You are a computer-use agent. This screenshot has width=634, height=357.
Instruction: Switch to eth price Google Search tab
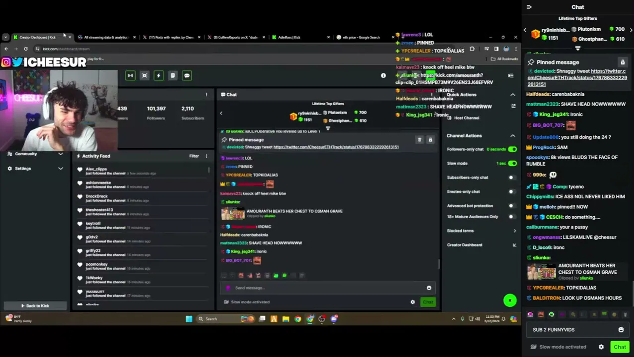pyautogui.click(x=365, y=37)
